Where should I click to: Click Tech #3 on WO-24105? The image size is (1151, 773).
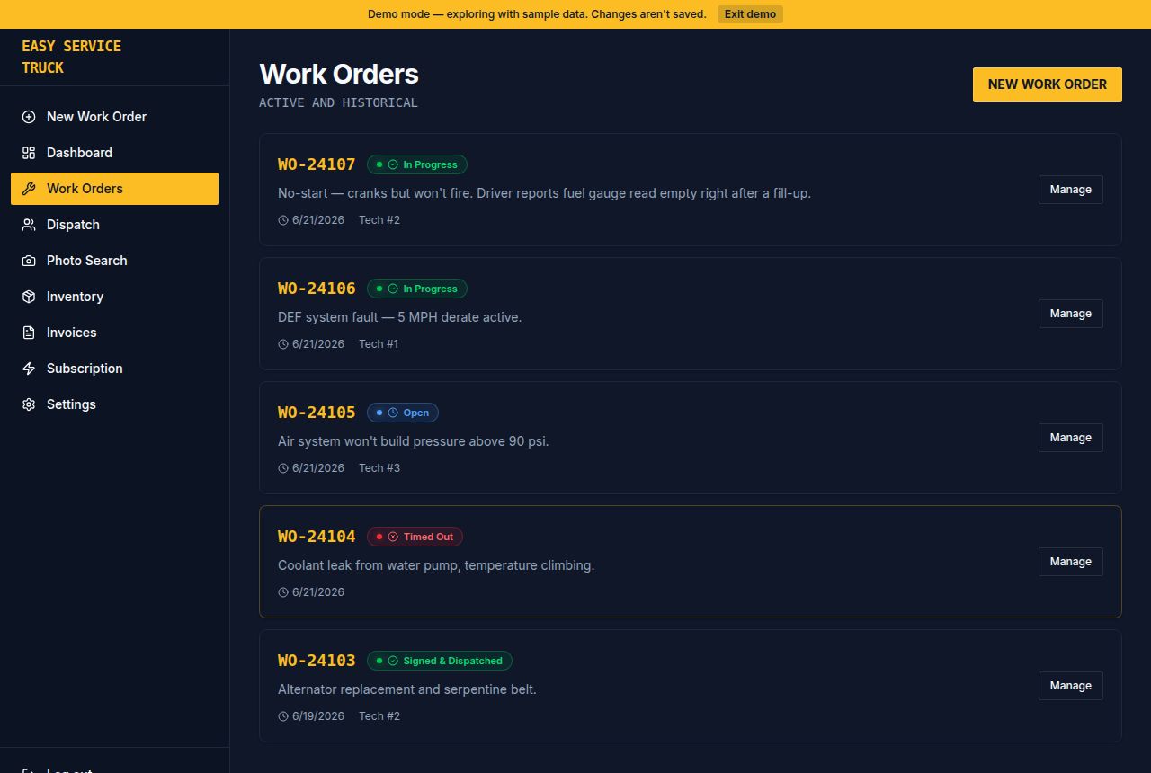379,468
